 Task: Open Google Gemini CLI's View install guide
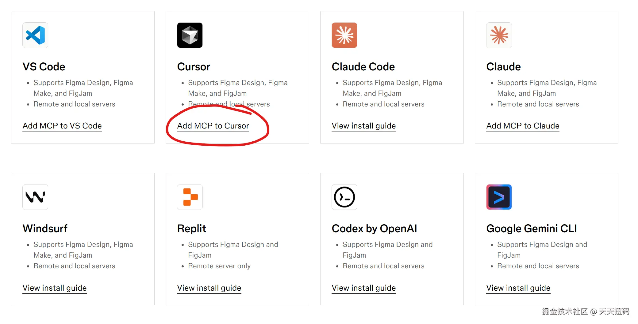[518, 288]
